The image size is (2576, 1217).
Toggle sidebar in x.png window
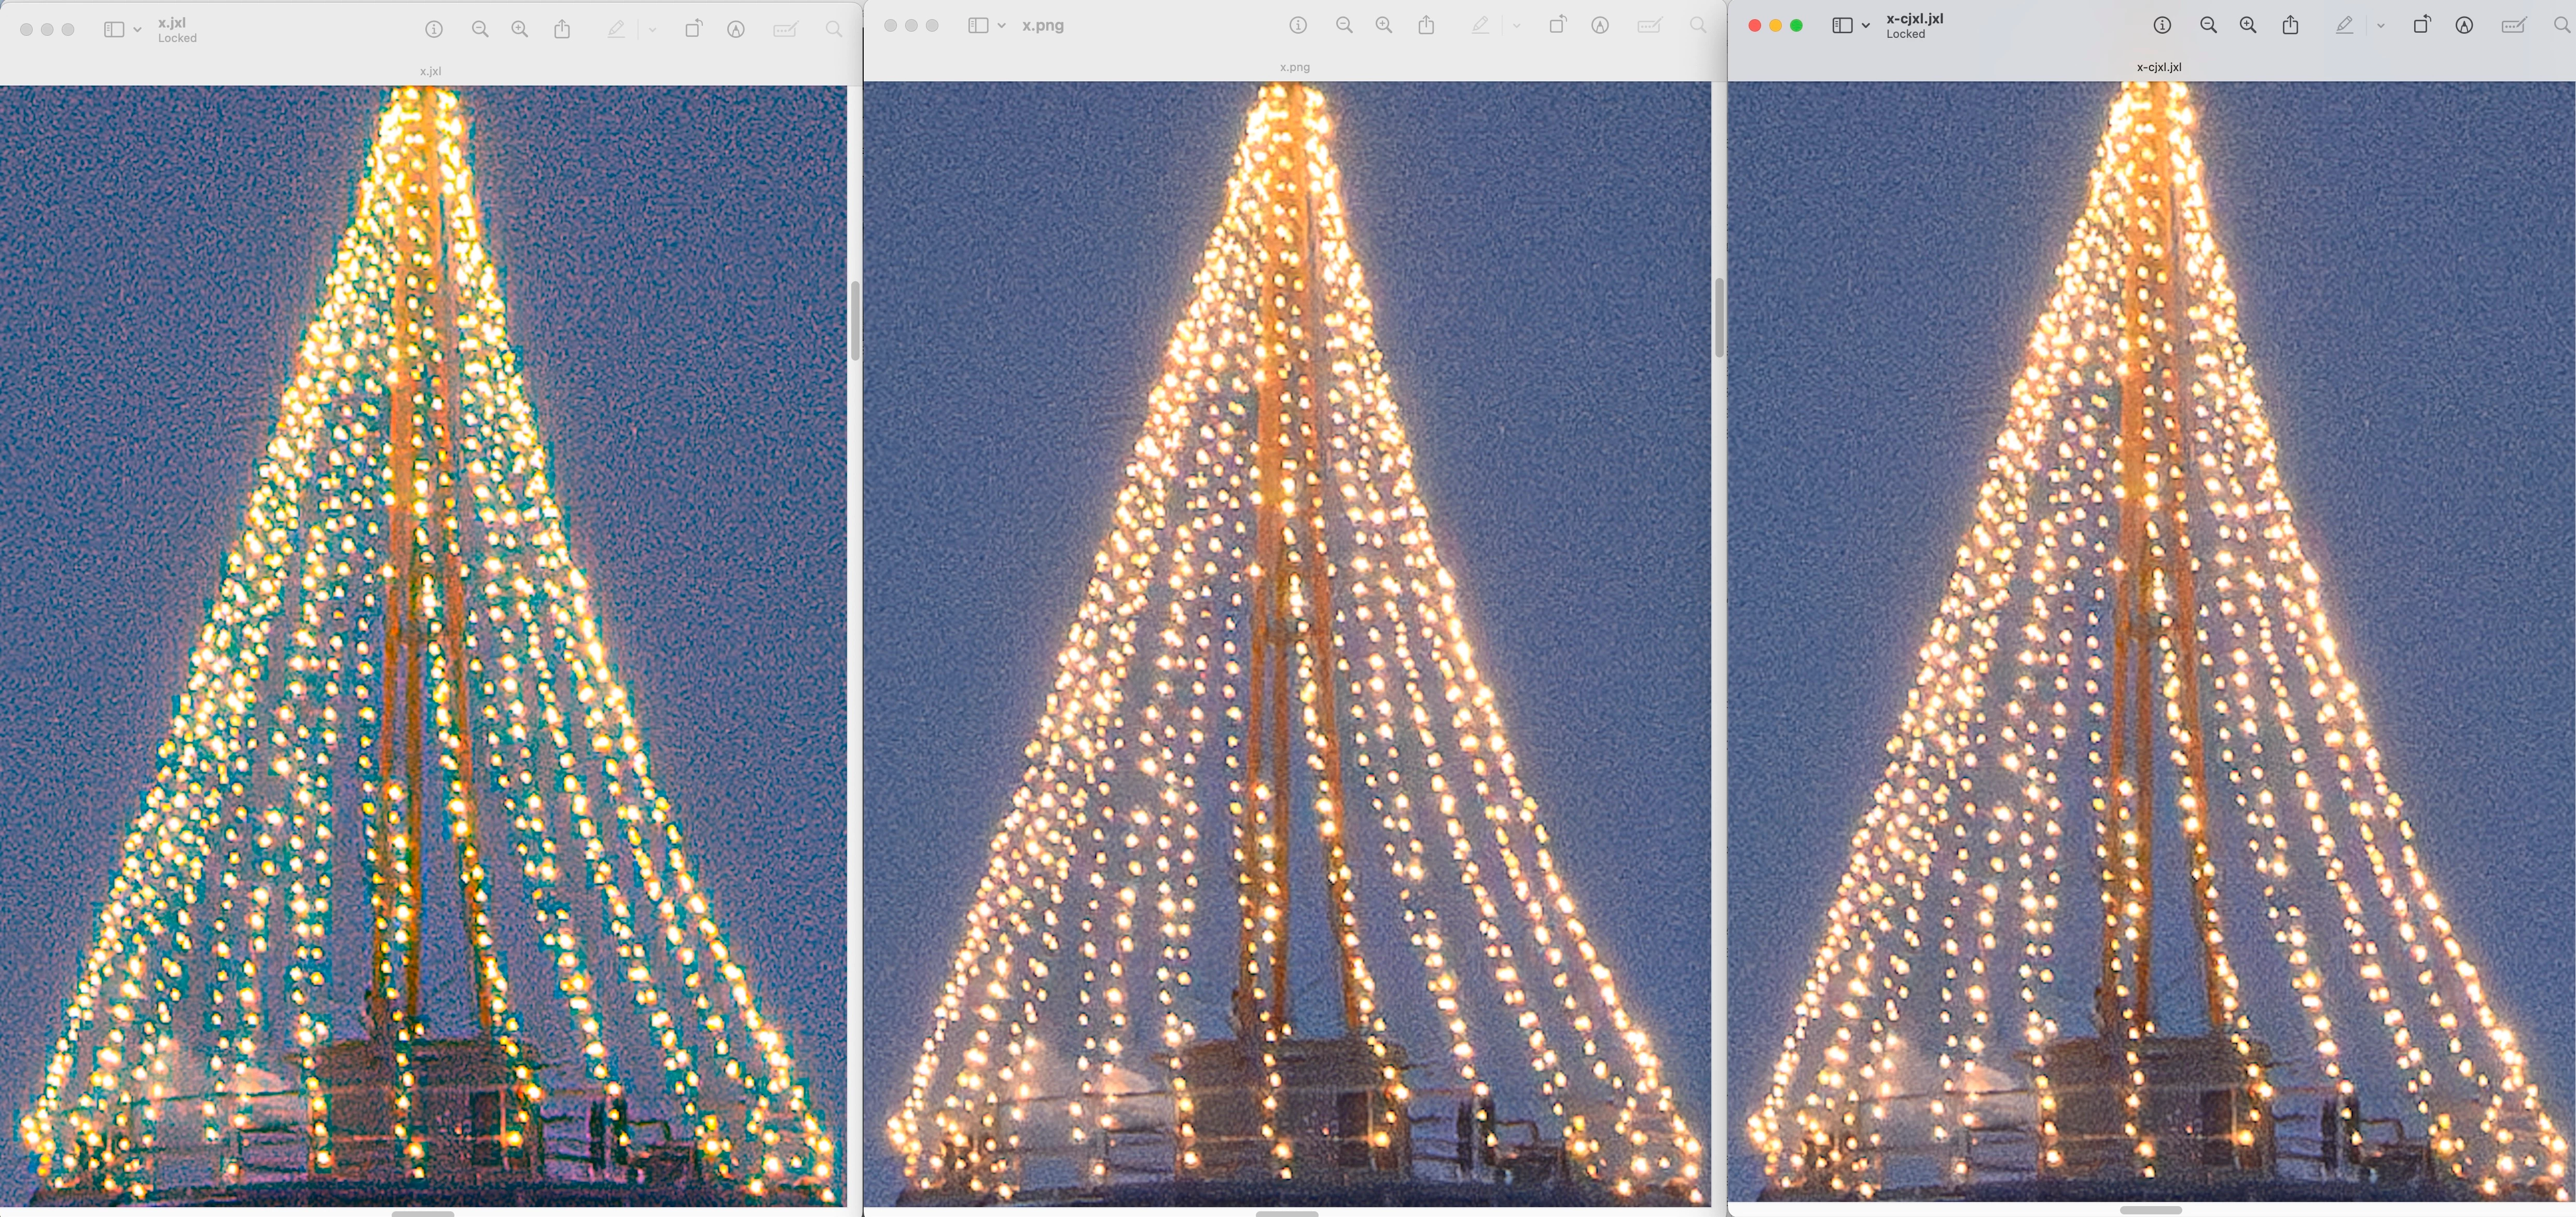tap(978, 26)
